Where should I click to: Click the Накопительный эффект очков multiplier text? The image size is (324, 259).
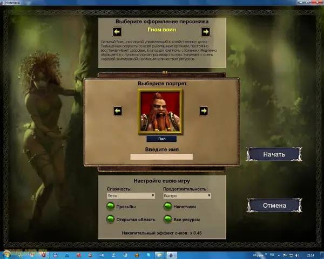click(x=161, y=233)
